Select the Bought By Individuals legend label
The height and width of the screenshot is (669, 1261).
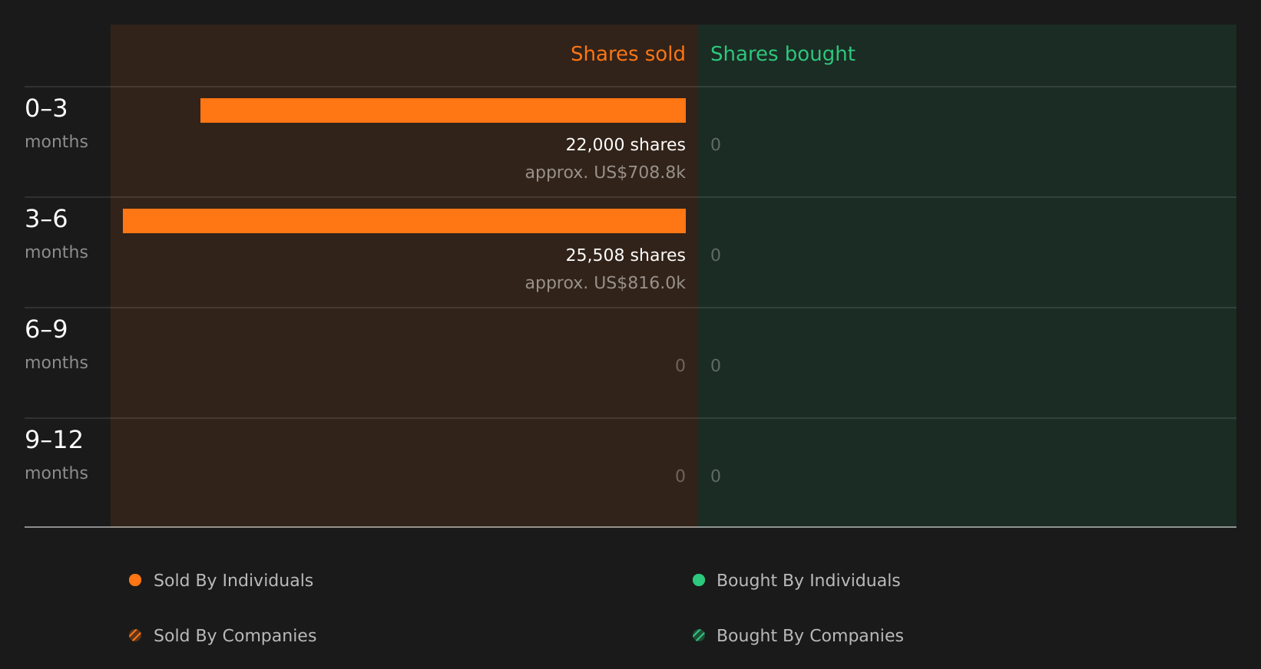coord(809,581)
